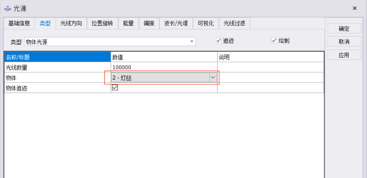This screenshot has height=178, width=367.
Task: Uncheck the 物体追迹 checkbox
Action: click(x=115, y=88)
